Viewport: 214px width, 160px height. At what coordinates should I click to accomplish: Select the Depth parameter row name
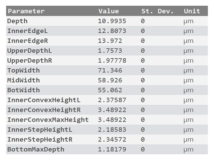(x=17, y=21)
